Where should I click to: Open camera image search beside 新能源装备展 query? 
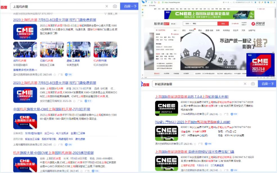253,84
